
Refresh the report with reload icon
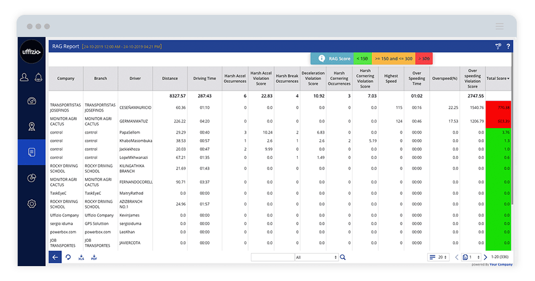coord(68,257)
